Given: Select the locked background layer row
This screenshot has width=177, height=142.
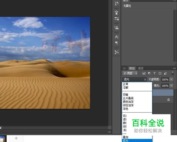Looking at the screenshot, I should [x=163, y=100].
